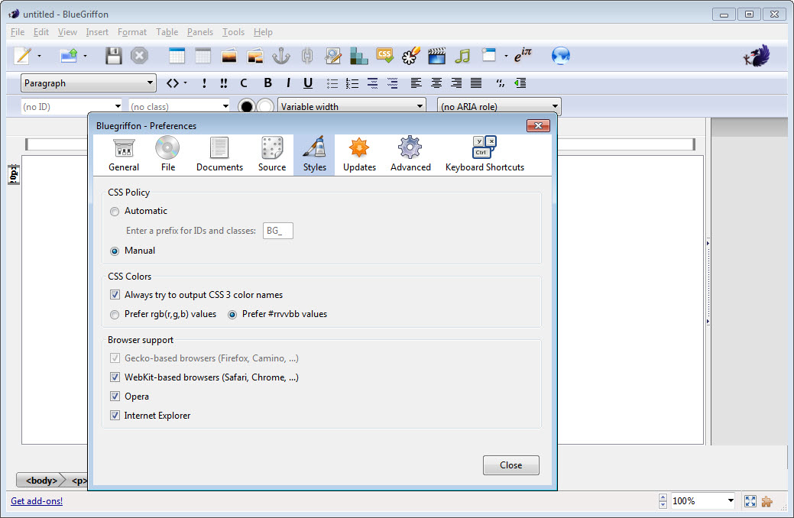Click the black foreground color swatch
Screen dimensions: 794x518
click(x=246, y=107)
